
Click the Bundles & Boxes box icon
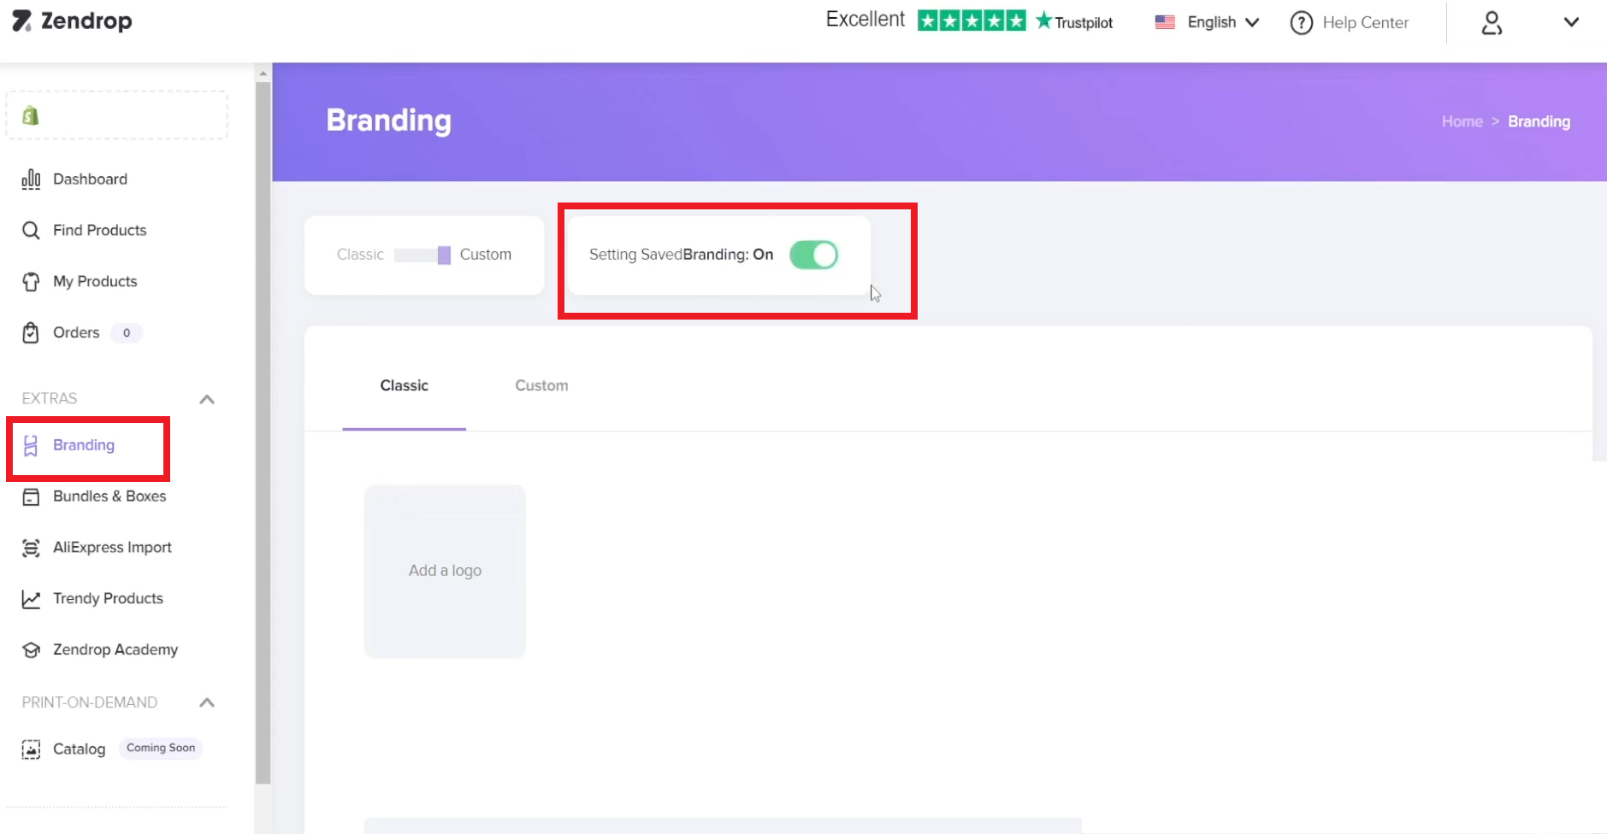click(x=31, y=496)
